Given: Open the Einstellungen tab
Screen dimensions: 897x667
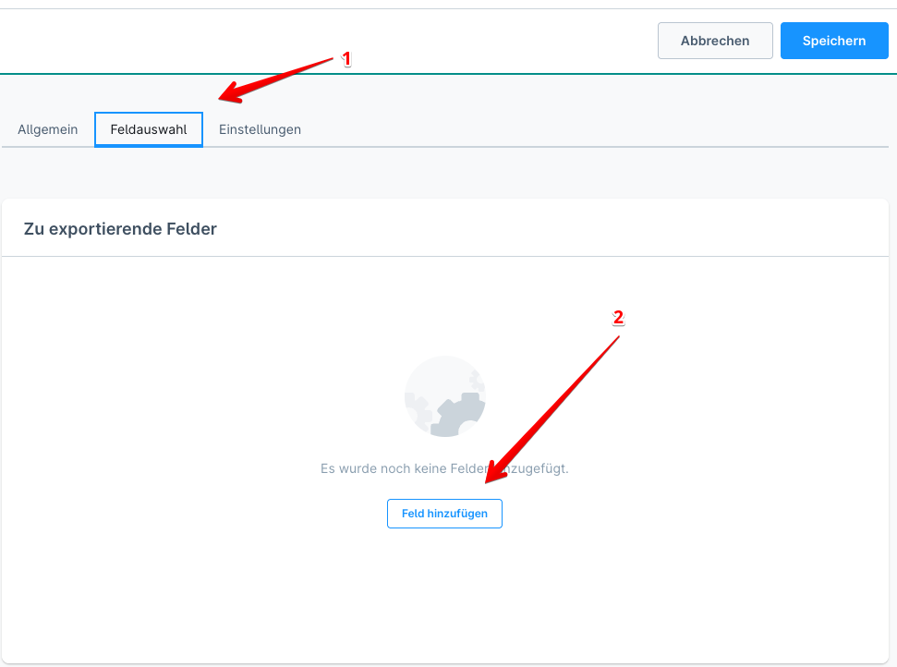Looking at the screenshot, I should (x=260, y=129).
